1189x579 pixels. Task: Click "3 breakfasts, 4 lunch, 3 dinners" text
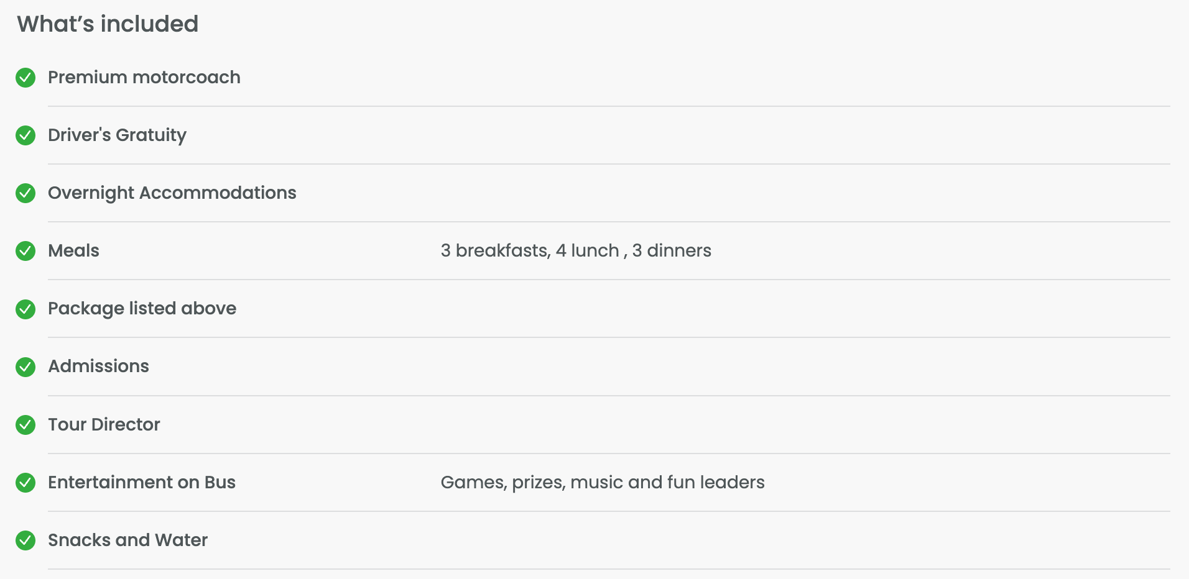(x=576, y=250)
